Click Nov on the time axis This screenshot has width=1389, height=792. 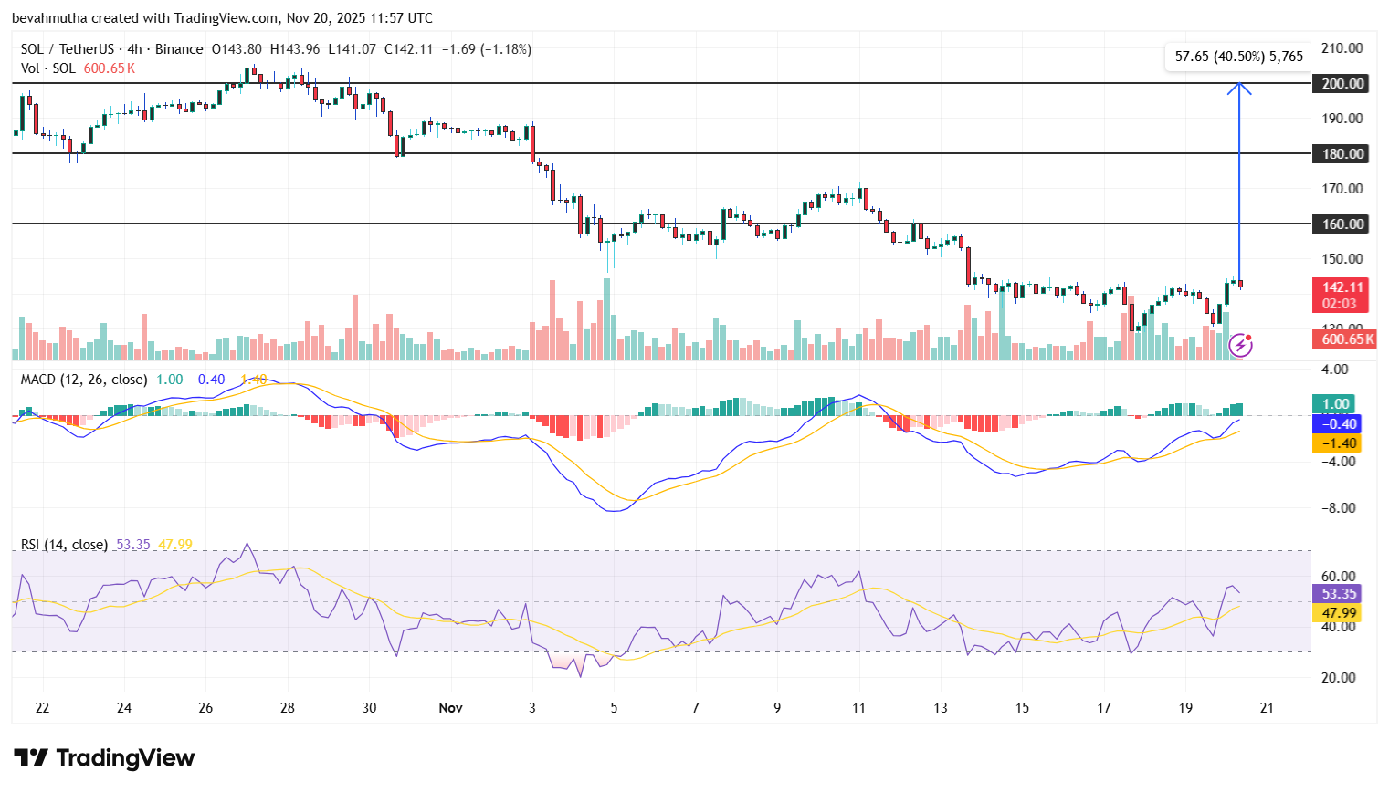click(450, 707)
